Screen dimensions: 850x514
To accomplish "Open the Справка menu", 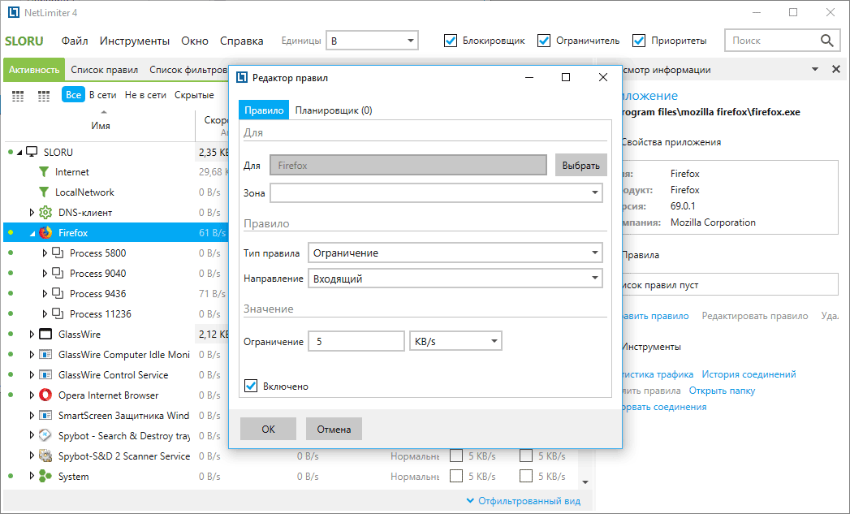I will (x=242, y=41).
